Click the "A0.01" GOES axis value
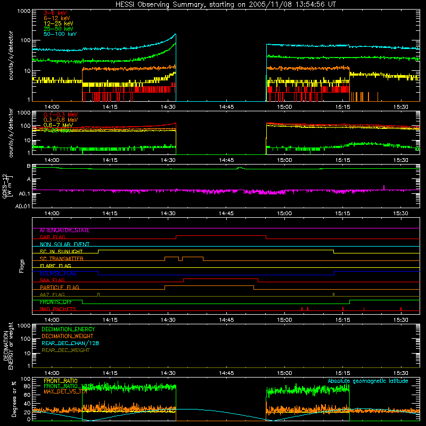 pos(22,207)
